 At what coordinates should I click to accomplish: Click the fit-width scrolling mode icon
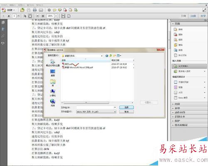63,16
